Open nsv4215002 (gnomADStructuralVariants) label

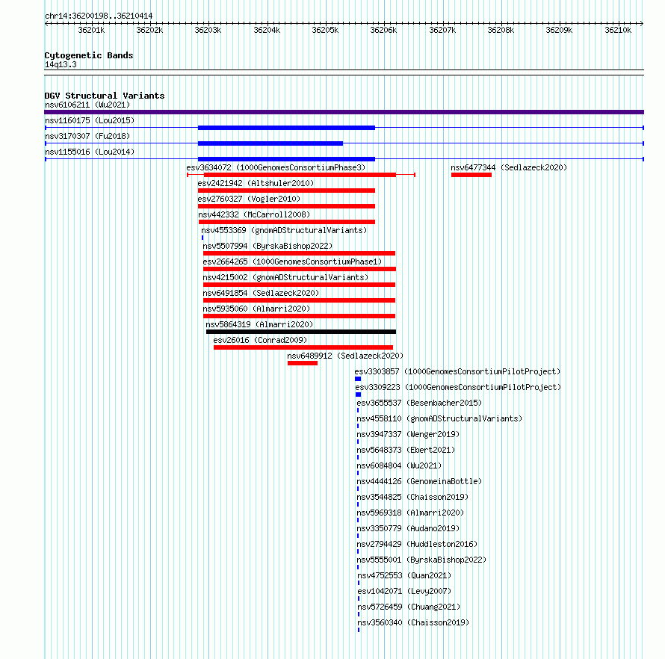[285, 277]
